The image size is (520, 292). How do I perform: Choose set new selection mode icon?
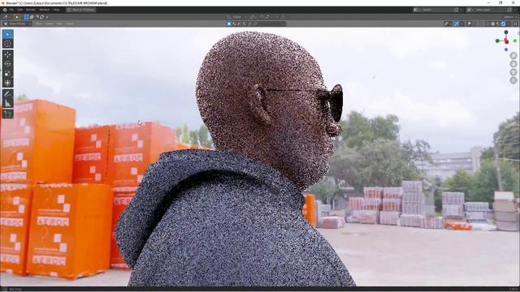tap(26, 17)
